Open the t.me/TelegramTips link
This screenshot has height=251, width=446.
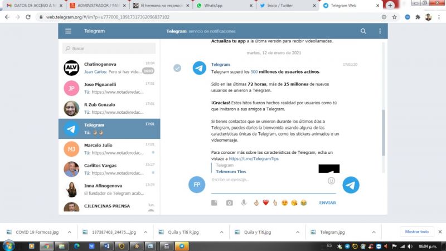pyautogui.click(x=254, y=159)
